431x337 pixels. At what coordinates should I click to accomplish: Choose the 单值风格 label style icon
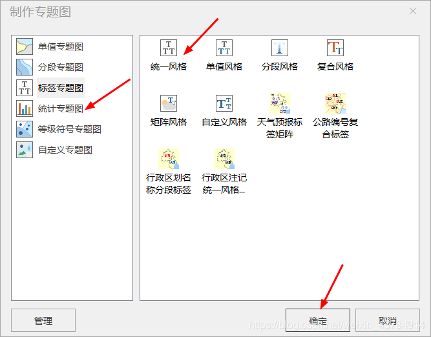[x=224, y=48]
